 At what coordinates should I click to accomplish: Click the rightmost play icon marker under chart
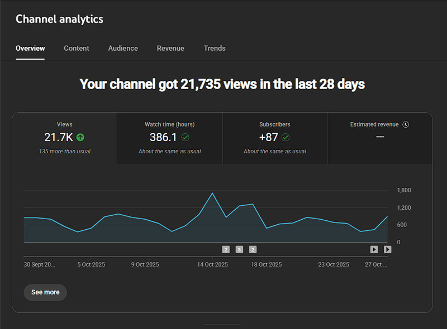(x=387, y=249)
